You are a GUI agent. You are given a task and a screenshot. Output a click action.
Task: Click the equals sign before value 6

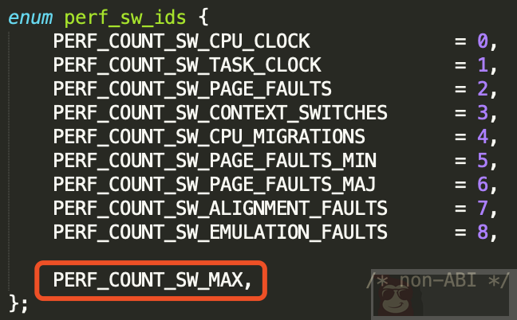click(x=460, y=185)
